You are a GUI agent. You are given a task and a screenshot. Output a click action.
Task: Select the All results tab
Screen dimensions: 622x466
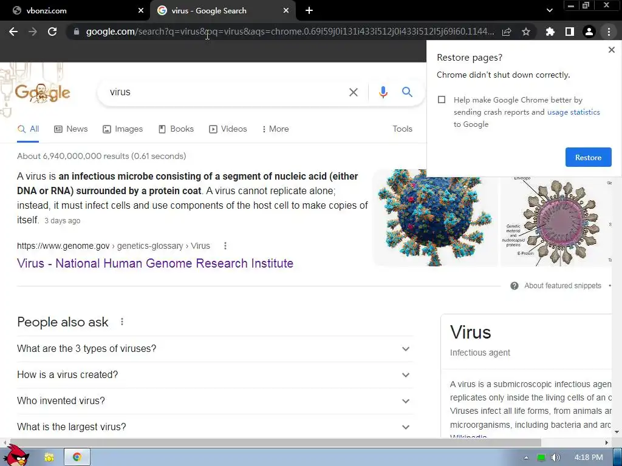(28, 129)
